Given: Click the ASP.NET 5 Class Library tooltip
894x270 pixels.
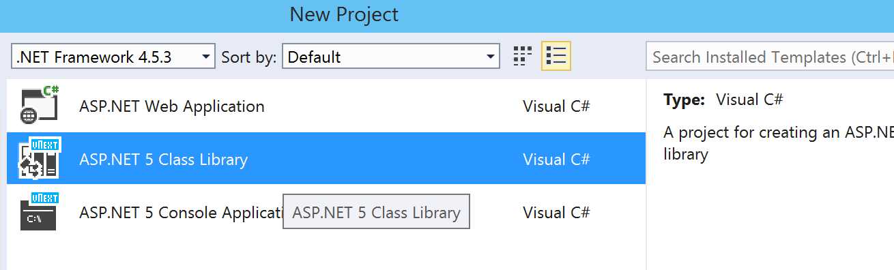Looking at the screenshot, I should tap(376, 212).
